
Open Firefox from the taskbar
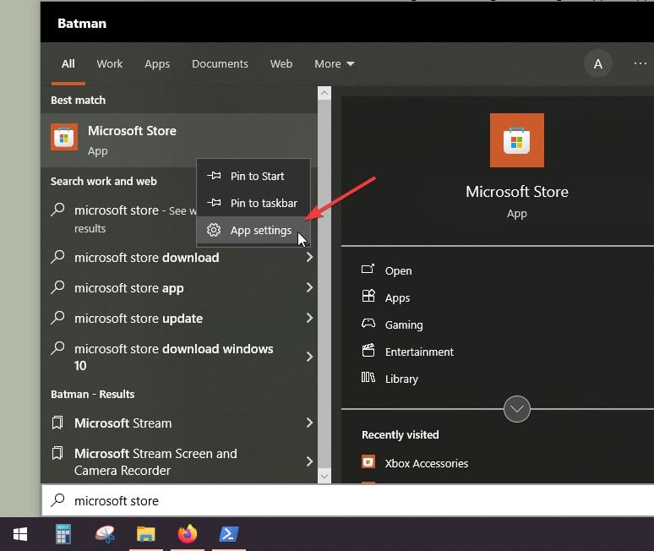pos(188,534)
